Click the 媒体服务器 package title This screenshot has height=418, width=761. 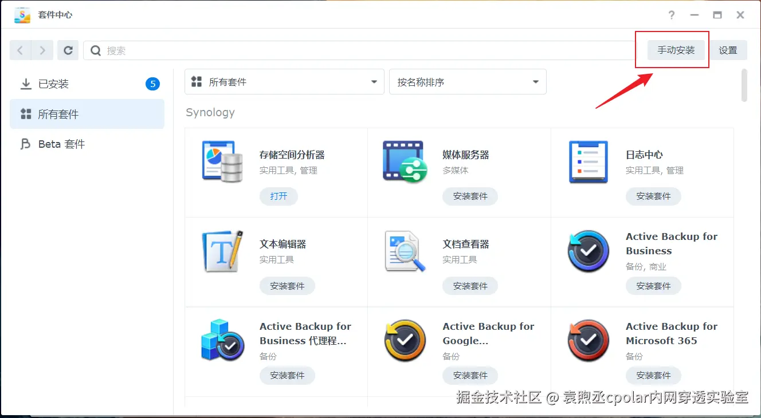[466, 155]
